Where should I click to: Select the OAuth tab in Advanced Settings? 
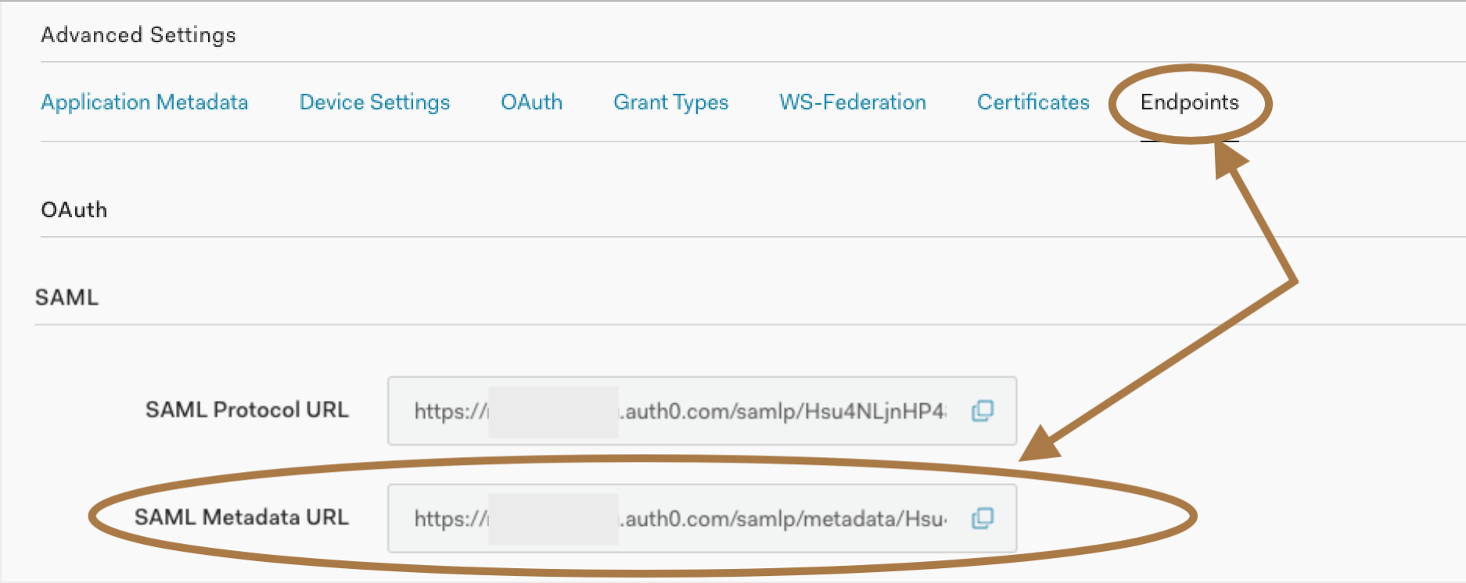coord(531,102)
